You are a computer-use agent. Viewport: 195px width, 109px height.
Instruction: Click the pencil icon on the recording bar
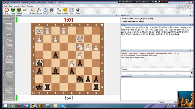[159, 2]
